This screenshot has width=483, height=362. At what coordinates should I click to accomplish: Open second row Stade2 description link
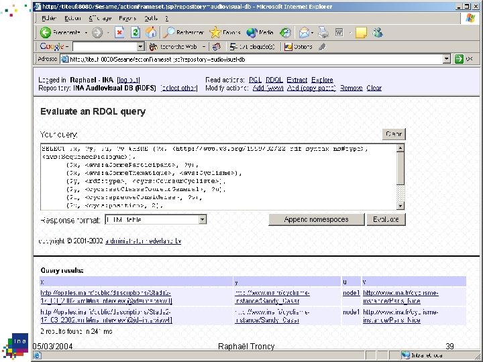106,316
